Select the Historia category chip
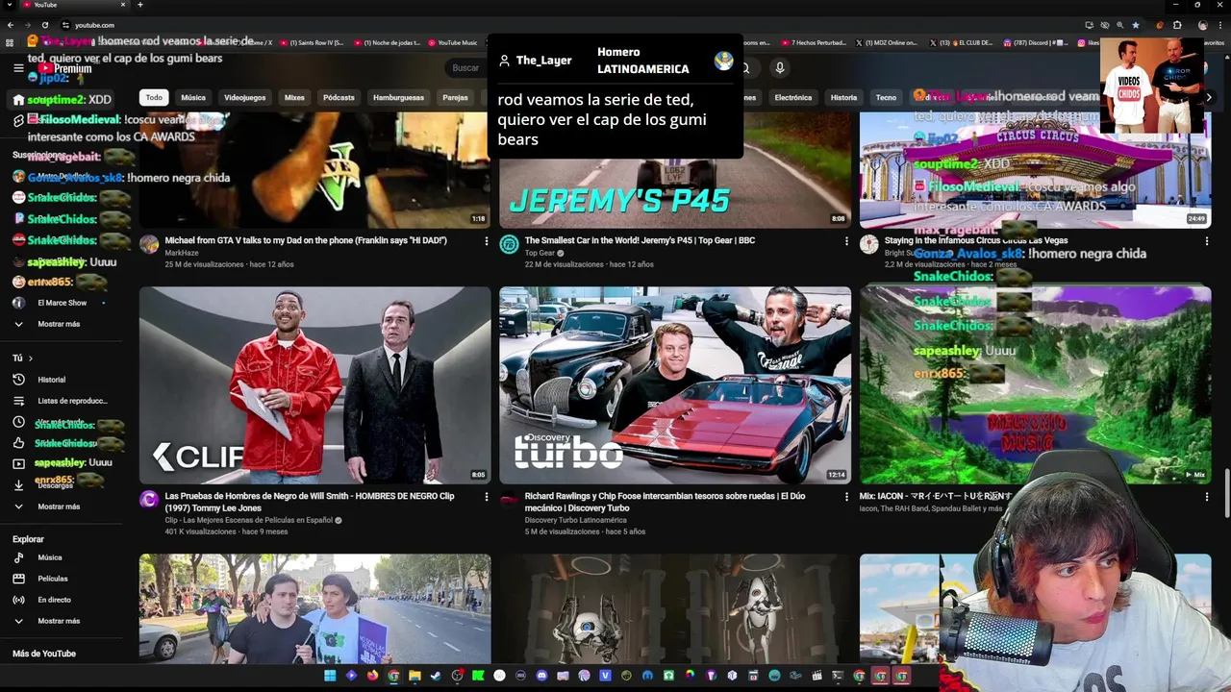 843,97
